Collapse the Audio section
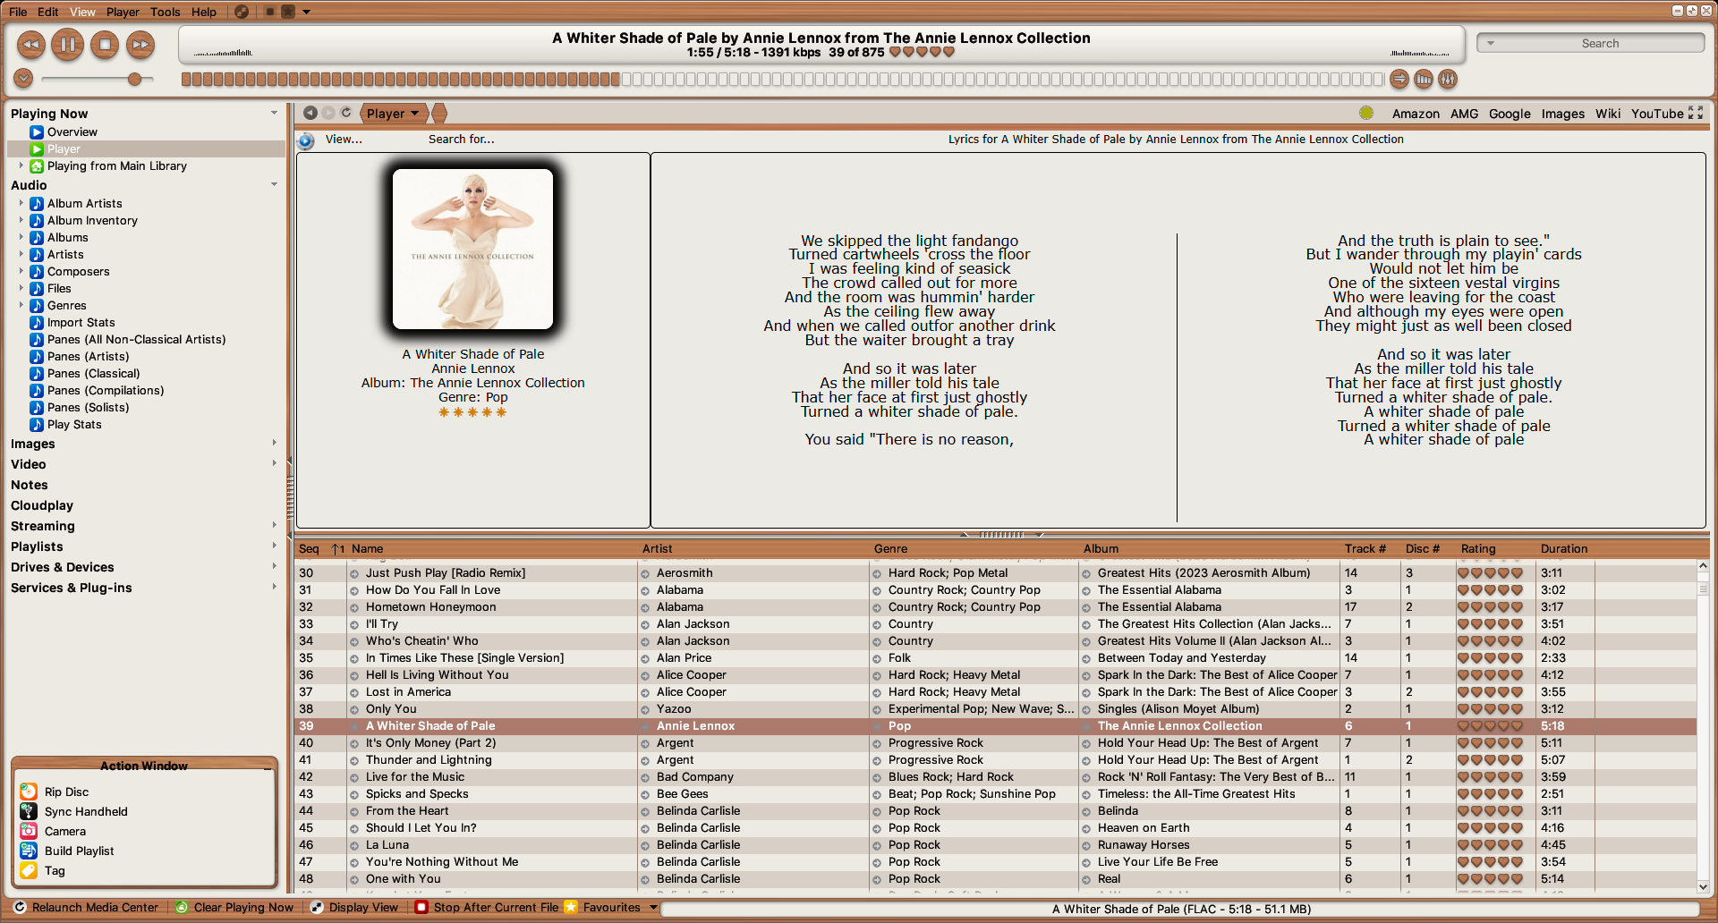This screenshot has width=1718, height=923. coord(274,184)
